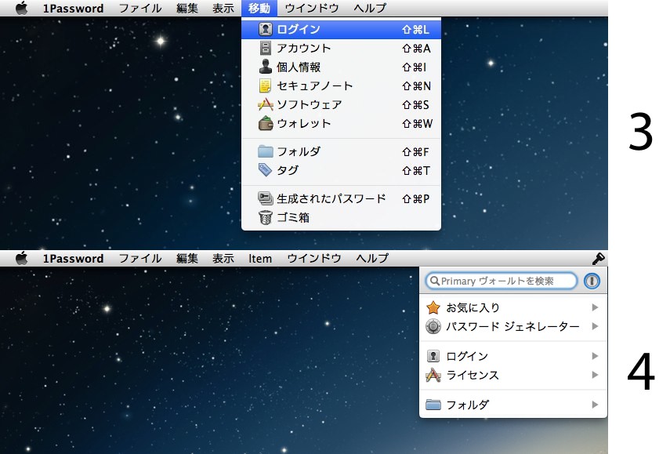Screen dimensions: 670x454
Task: Open ファイル menu in the bar with 移動
Action: click(140, 8)
